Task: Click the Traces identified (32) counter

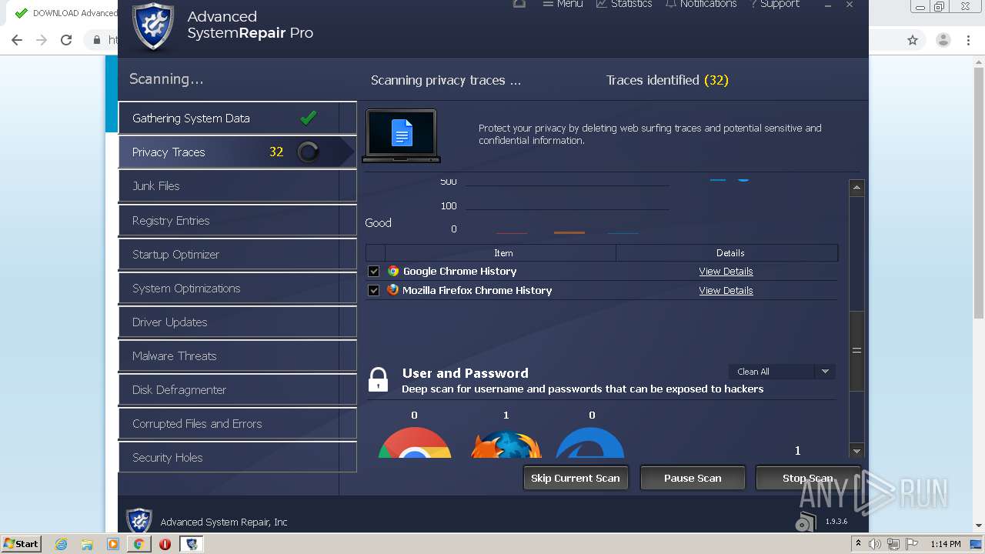Action: 667,80
